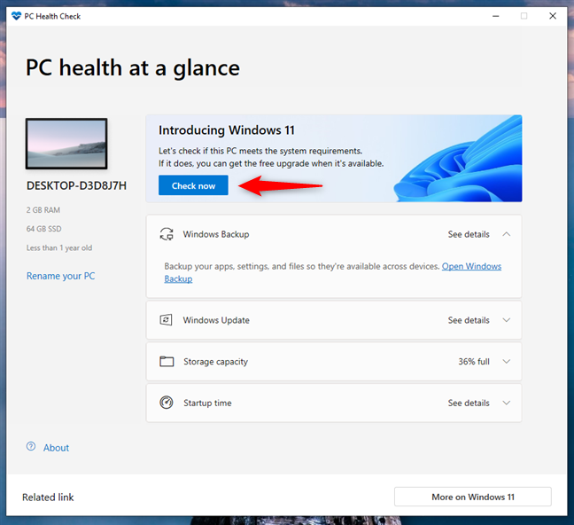The width and height of the screenshot is (574, 525).
Task: Click the About question mark icon
Action: coord(31,447)
